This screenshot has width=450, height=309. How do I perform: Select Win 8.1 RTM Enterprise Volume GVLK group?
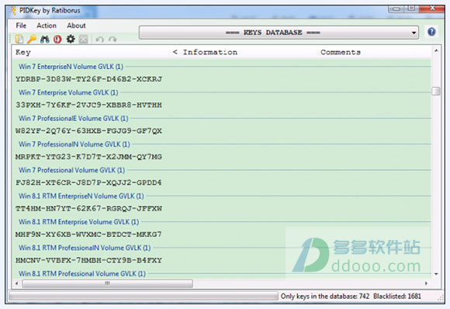[x=78, y=222]
